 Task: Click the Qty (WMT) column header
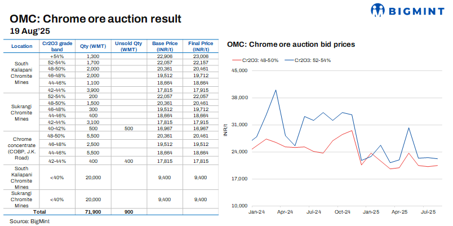click(x=93, y=46)
